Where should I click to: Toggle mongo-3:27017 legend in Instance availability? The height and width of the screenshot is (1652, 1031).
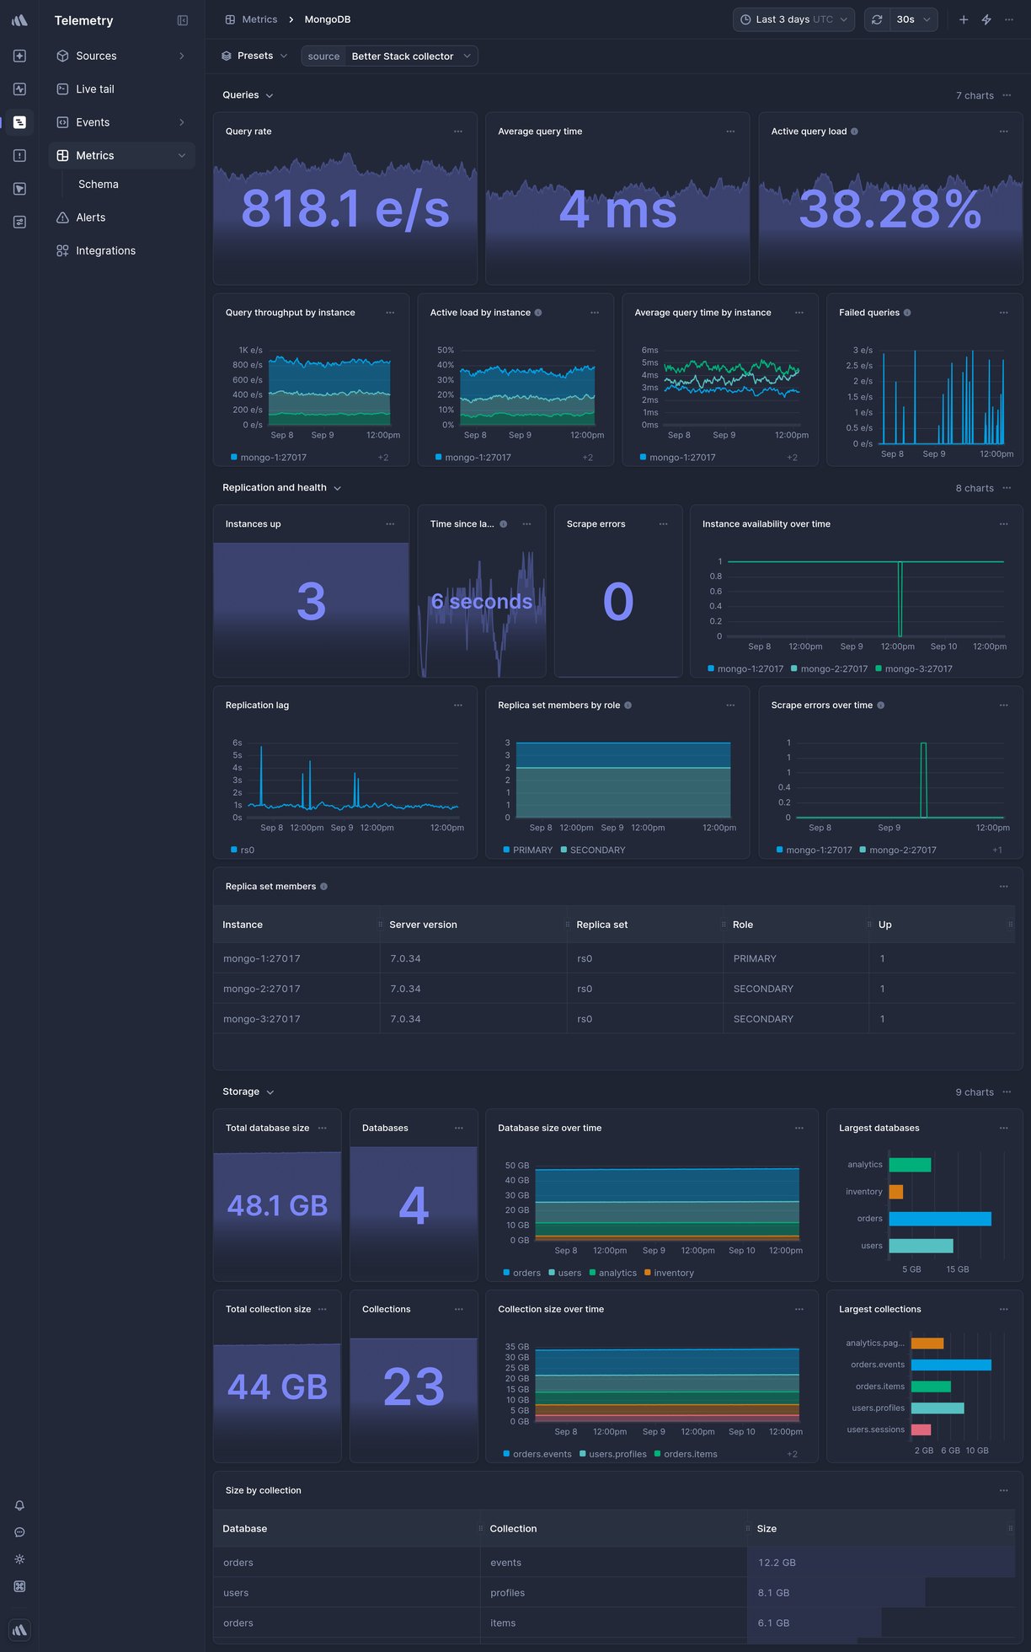coord(914,669)
